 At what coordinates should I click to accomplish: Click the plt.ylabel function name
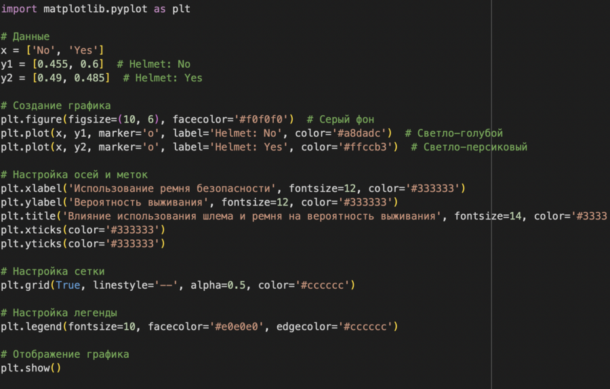tap(31, 202)
